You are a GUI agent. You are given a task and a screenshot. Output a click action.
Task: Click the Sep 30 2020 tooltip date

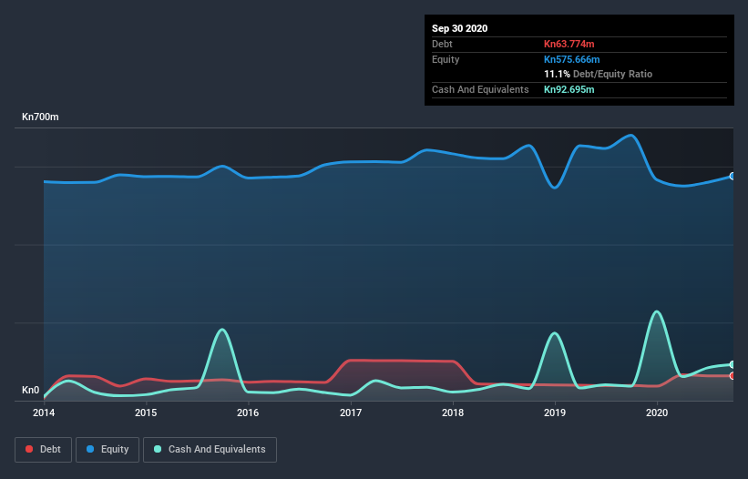pyautogui.click(x=460, y=28)
